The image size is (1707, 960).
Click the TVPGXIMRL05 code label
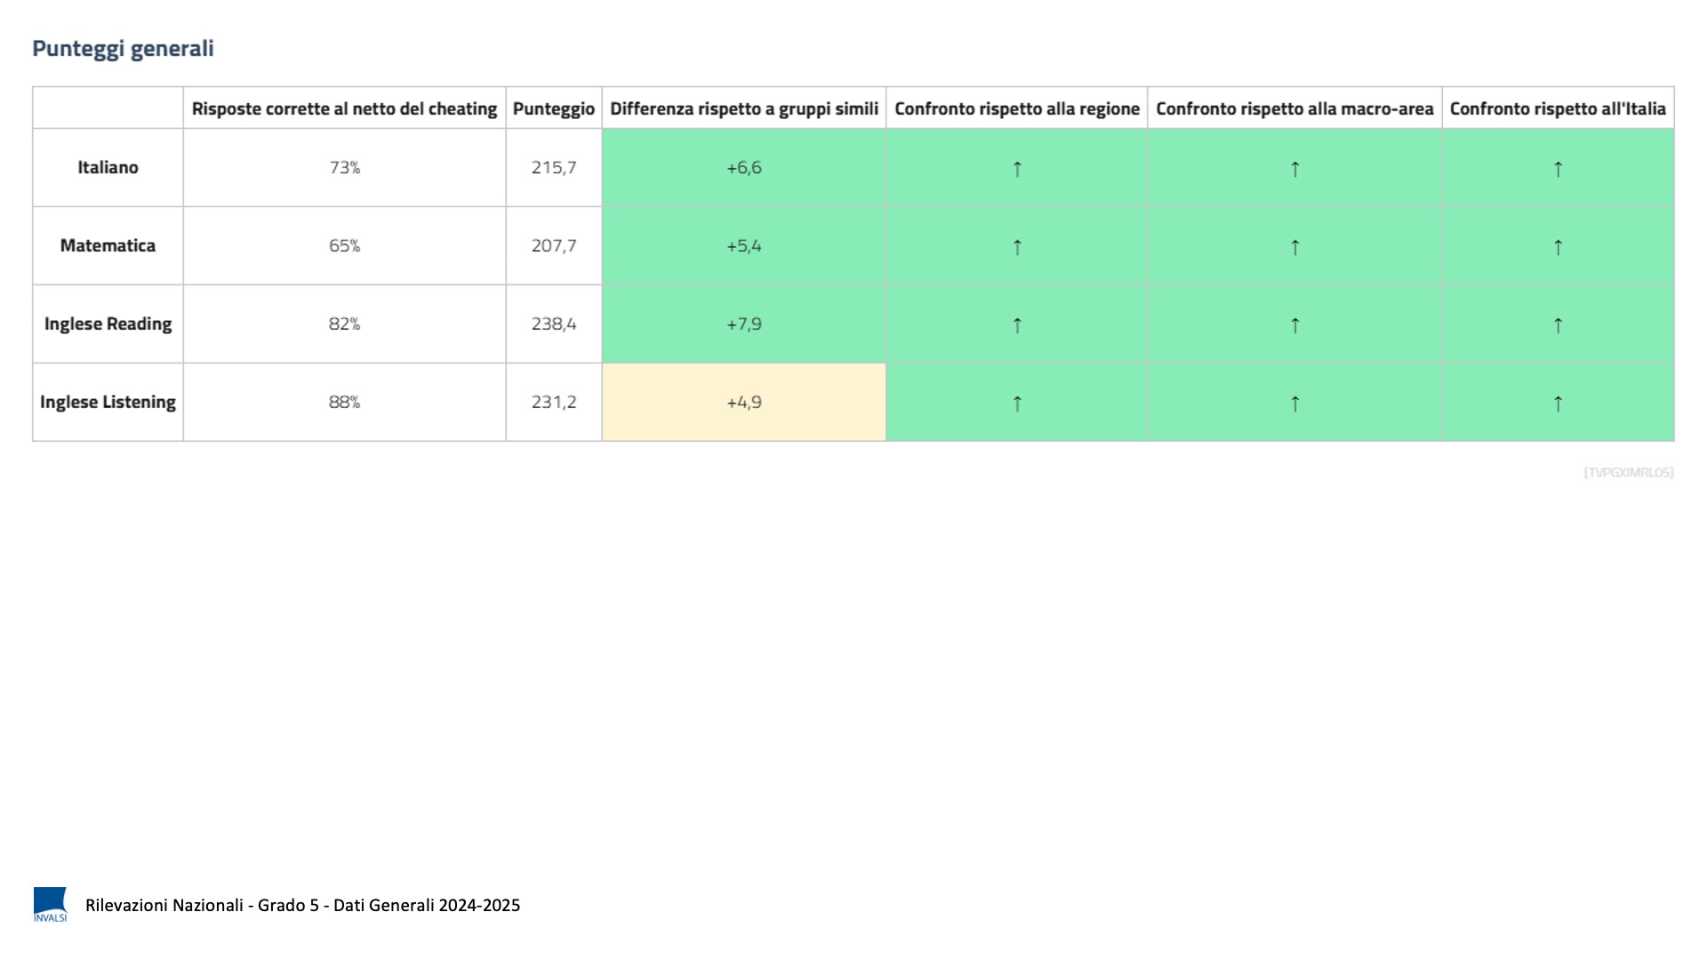1628,472
